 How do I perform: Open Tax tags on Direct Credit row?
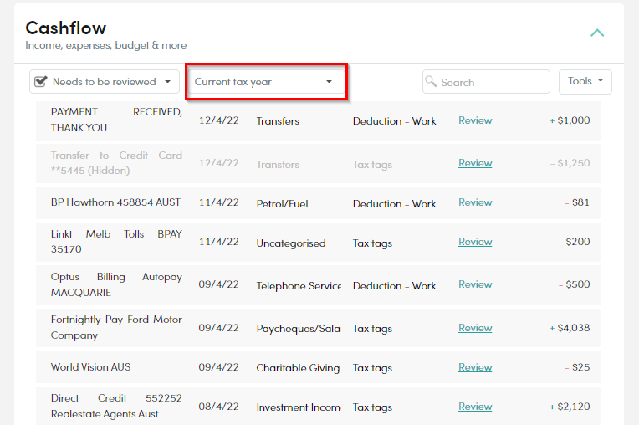pos(372,407)
